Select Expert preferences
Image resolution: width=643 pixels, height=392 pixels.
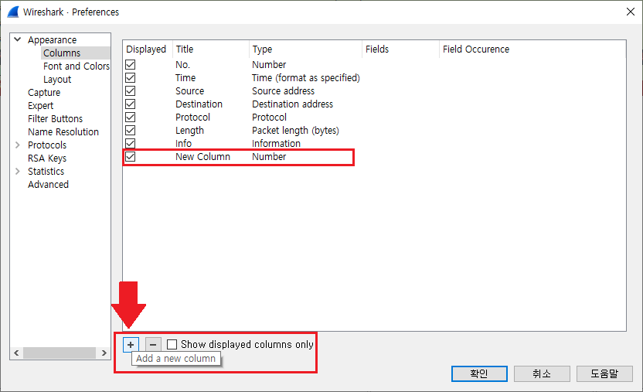point(41,106)
